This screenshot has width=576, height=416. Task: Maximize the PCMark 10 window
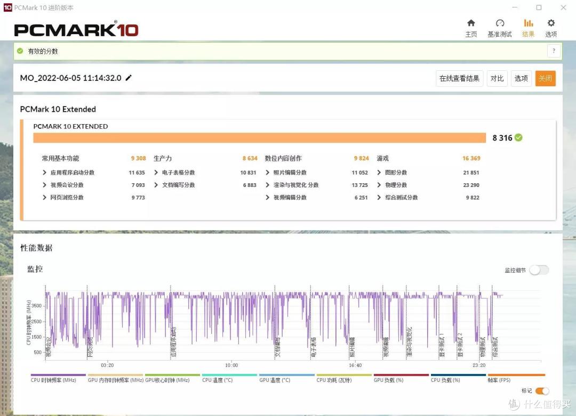pyautogui.click(x=539, y=7)
